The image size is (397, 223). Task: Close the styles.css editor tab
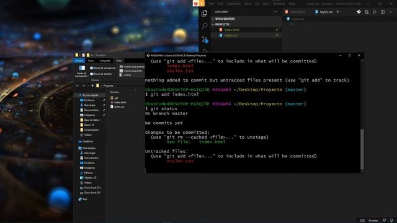pos(337,12)
